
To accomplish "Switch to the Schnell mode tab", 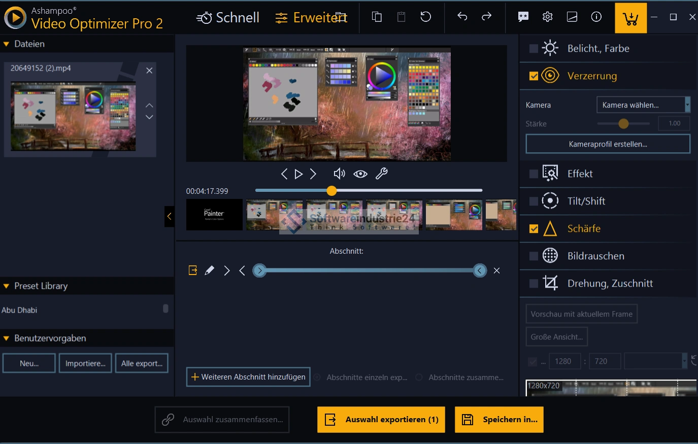I will tap(228, 18).
